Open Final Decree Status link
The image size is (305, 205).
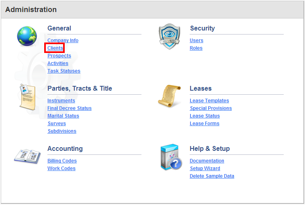tap(70, 108)
